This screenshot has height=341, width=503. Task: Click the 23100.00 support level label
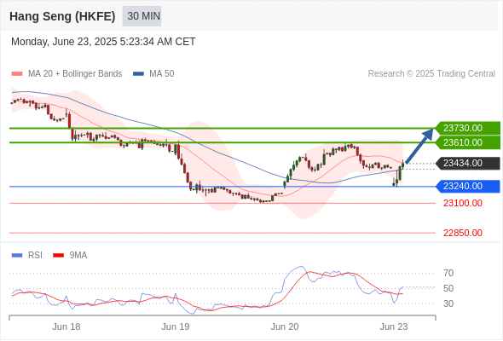point(463,203)
